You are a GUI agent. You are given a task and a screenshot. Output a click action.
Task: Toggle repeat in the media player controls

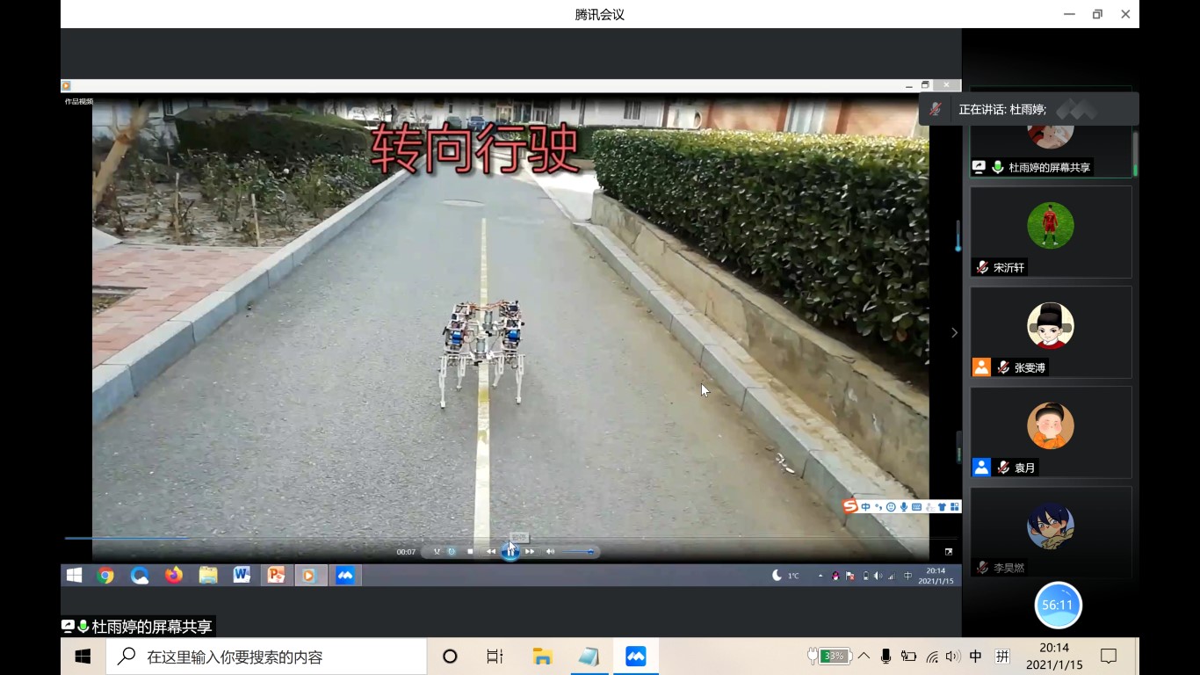coord(452,552)
